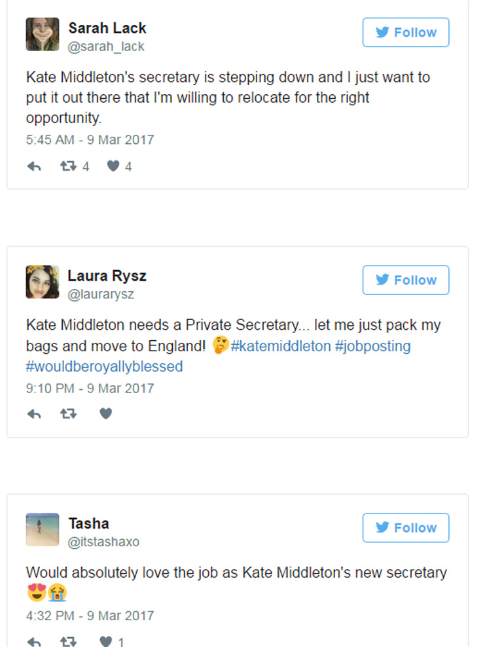Viewport: 504px width, 647px height.
Task: Reply to Sarah Lack's tweet
Action: pyautogui.click(x=34, y=167)
